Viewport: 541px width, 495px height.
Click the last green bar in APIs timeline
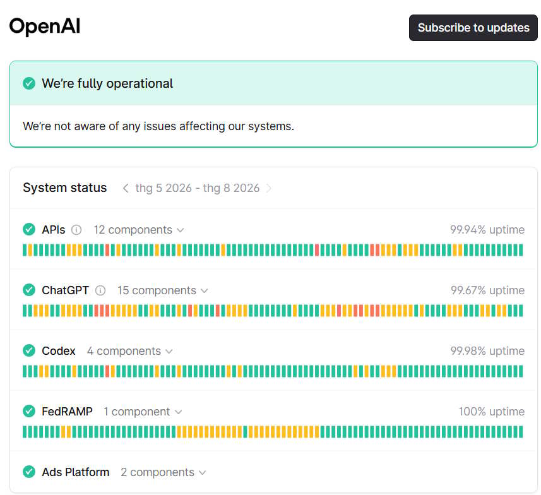point(521,250)
